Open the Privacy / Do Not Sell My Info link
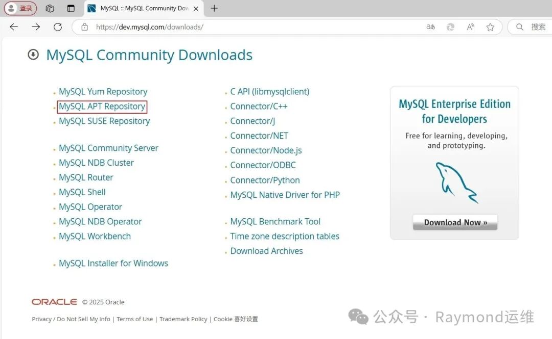Image resolution: width=552 pixels, height=339 pixels. tap(71, 319)
